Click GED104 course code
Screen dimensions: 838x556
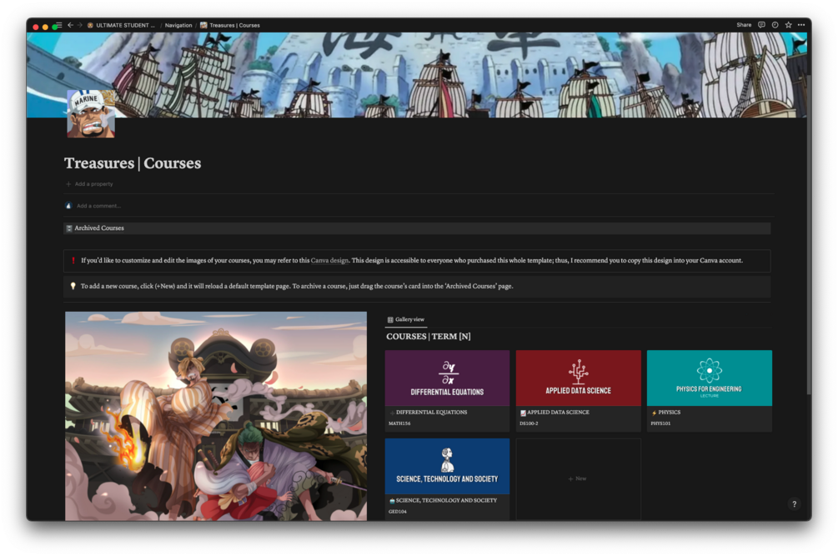[x=397, y=512]
